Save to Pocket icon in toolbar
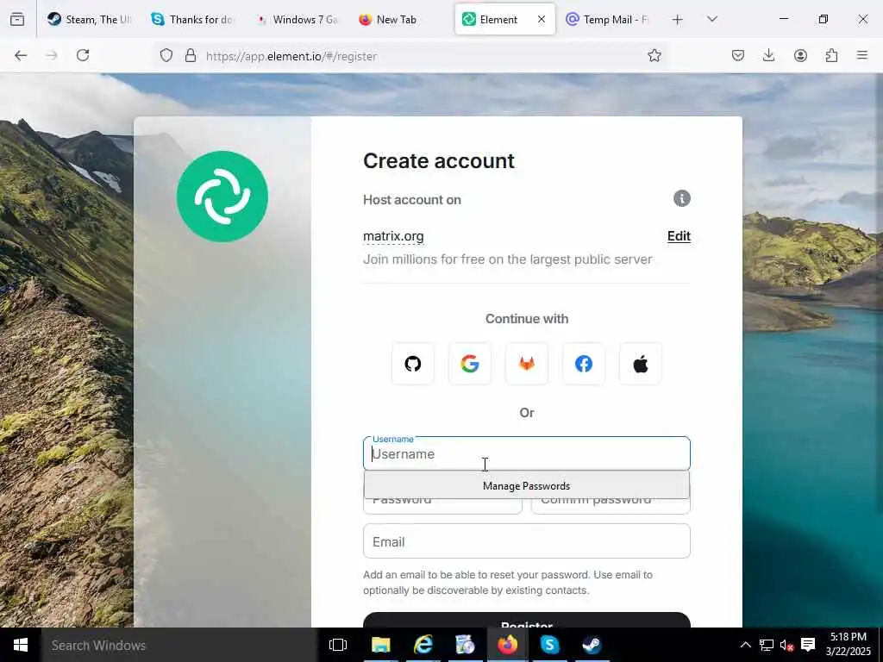883x662 pixels. pyautogui.click(x=738, y=55)
